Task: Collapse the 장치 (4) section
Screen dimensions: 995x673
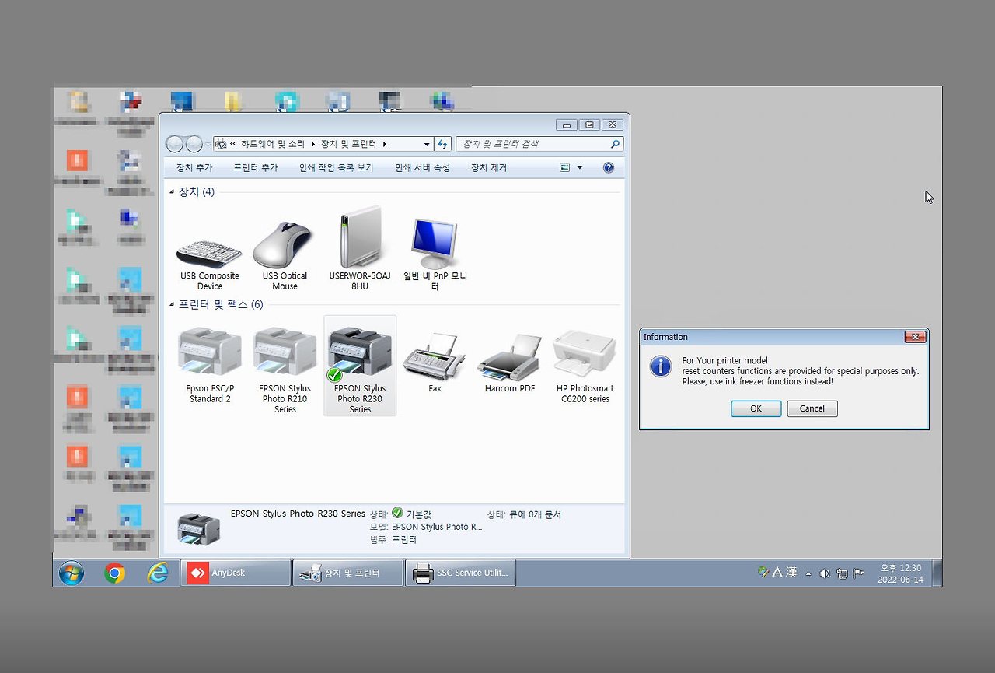Action: tap(173, 191)
